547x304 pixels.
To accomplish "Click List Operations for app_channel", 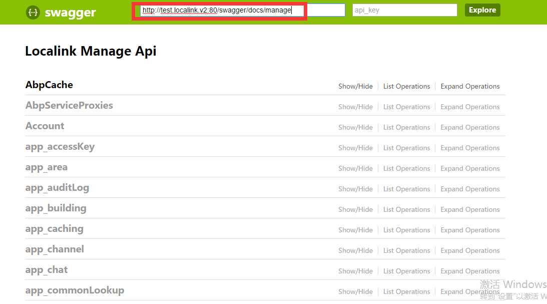I will tap(407, 250).
